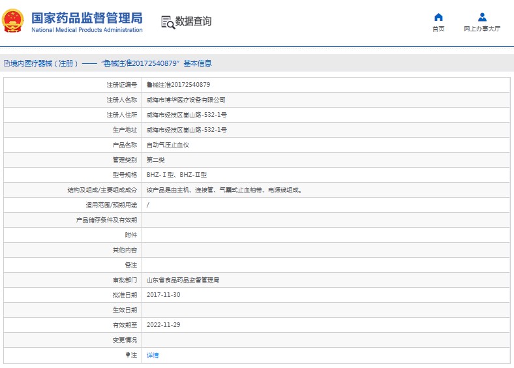Click the 附件 row label

coord(131,235)
